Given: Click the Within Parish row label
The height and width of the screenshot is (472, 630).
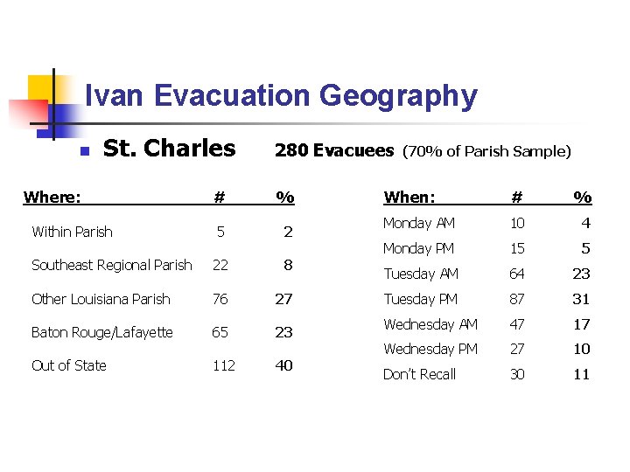Looking at the screenshot, I should [x=72, y=232].
